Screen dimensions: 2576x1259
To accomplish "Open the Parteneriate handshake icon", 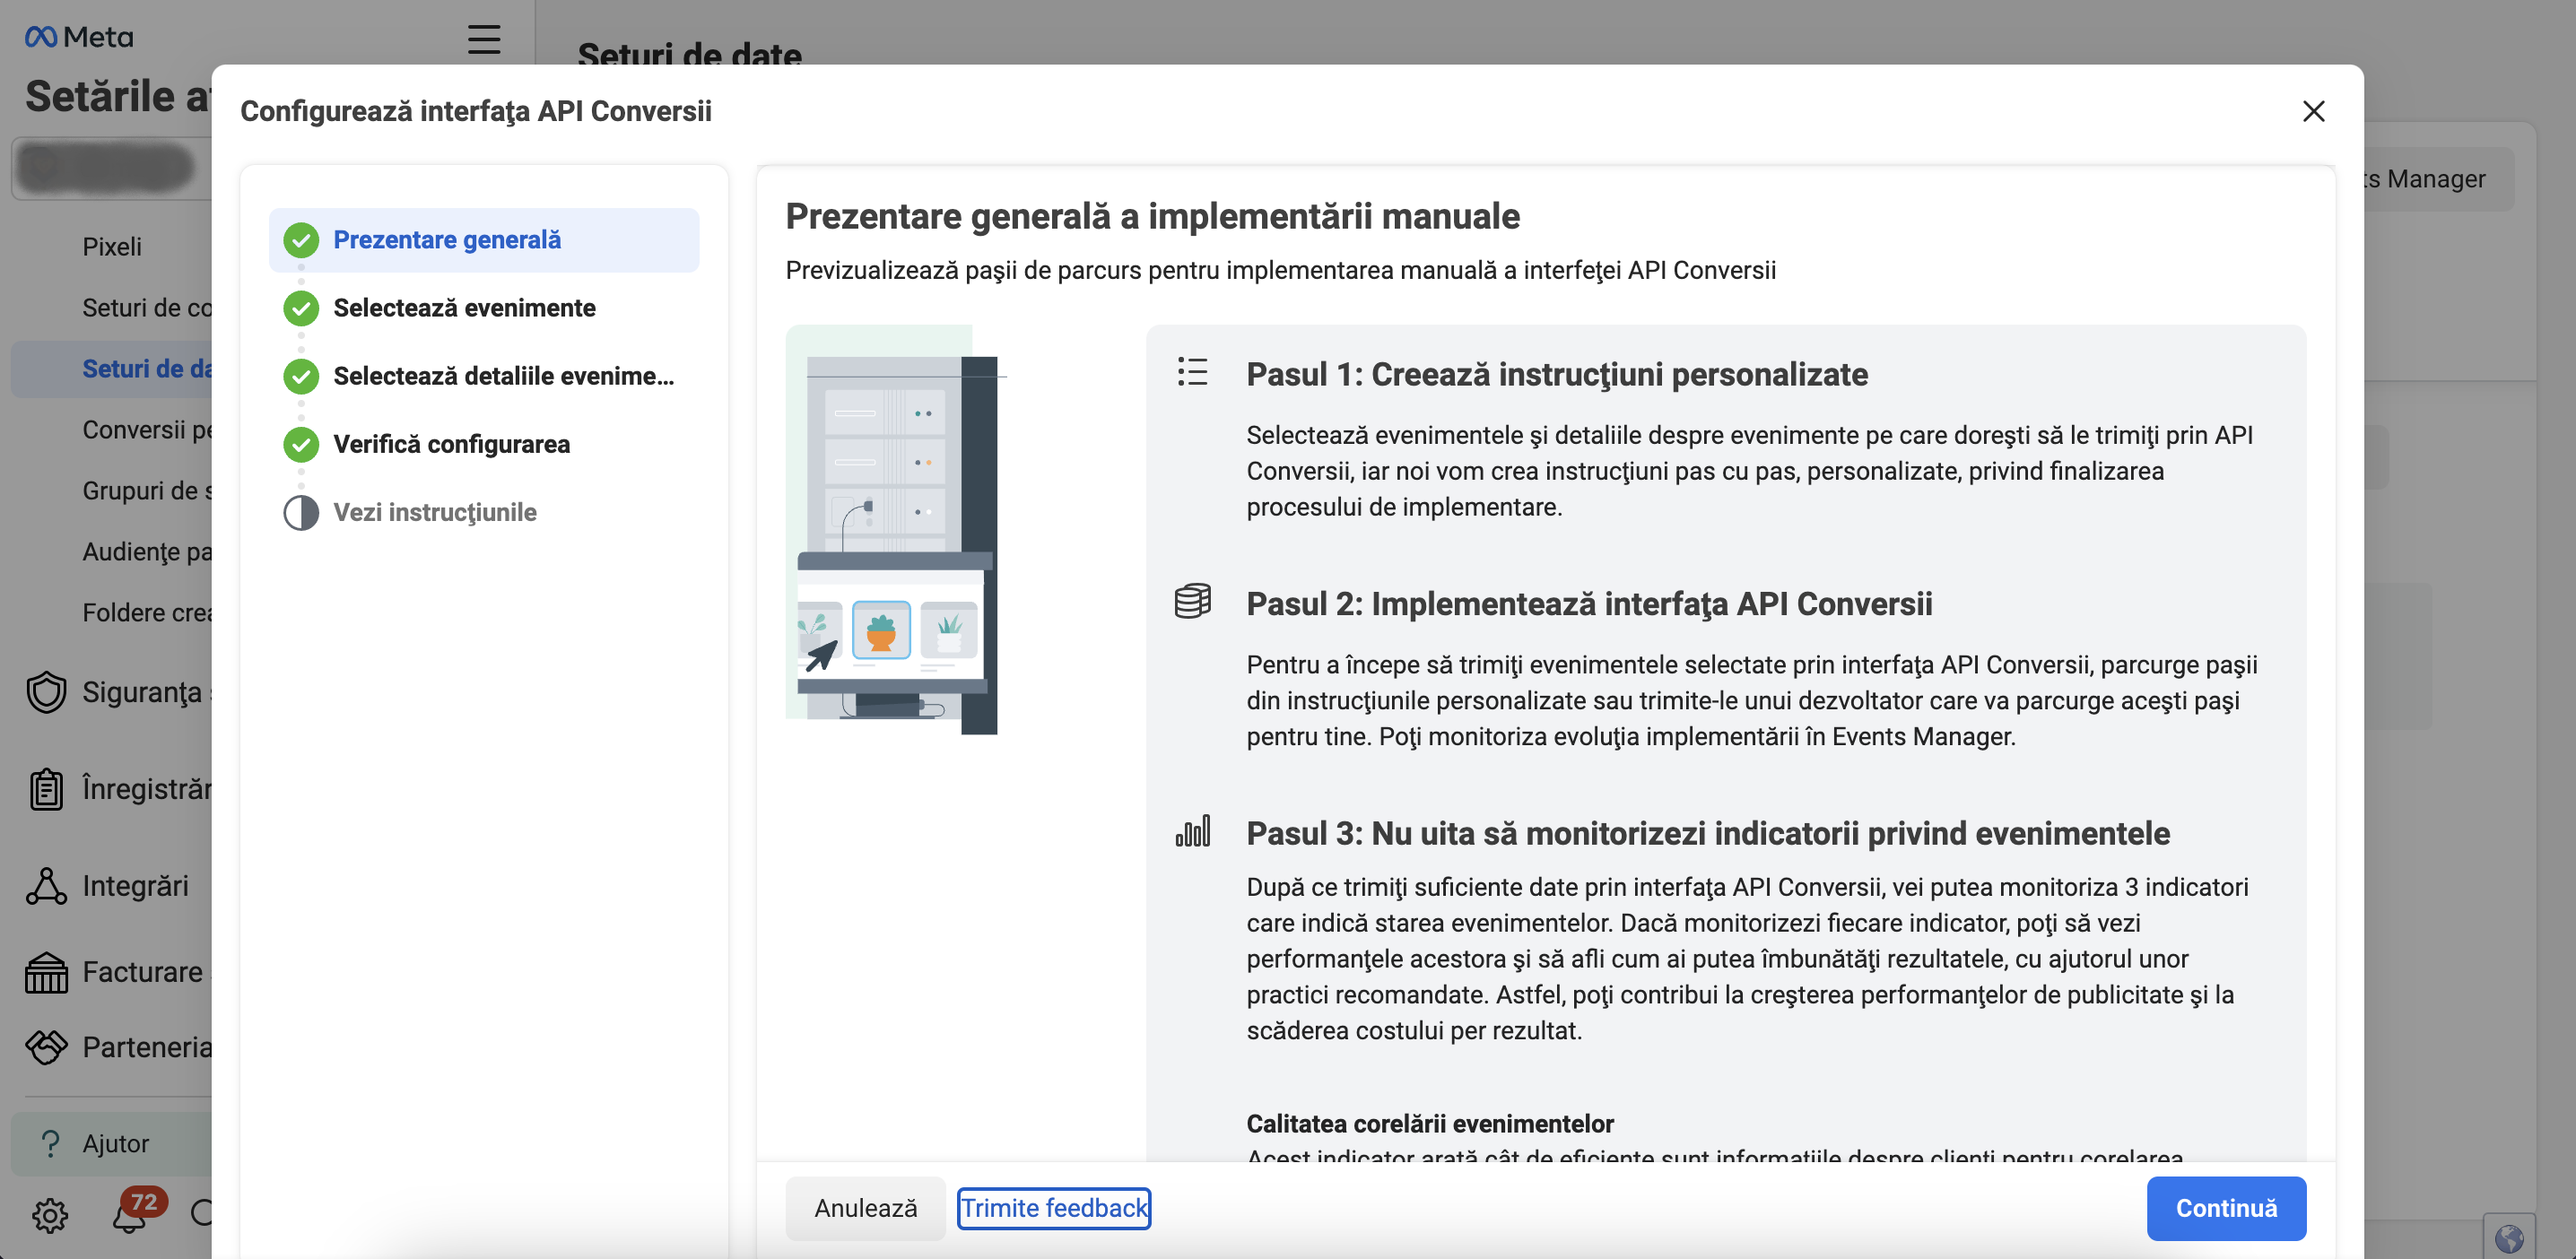I will click(x=45, y=1047).
